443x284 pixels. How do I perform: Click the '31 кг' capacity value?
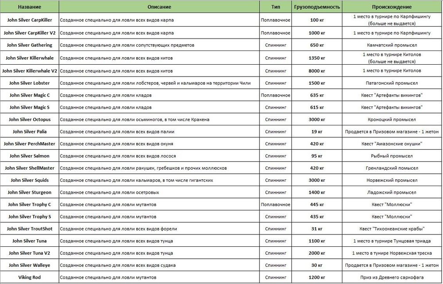(x=317, y=229)
